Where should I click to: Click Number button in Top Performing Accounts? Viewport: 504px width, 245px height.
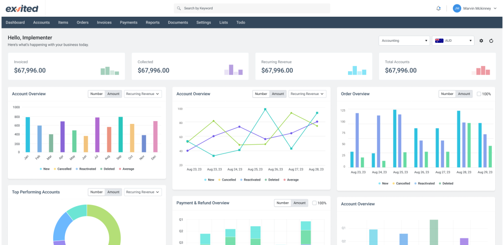96,192
